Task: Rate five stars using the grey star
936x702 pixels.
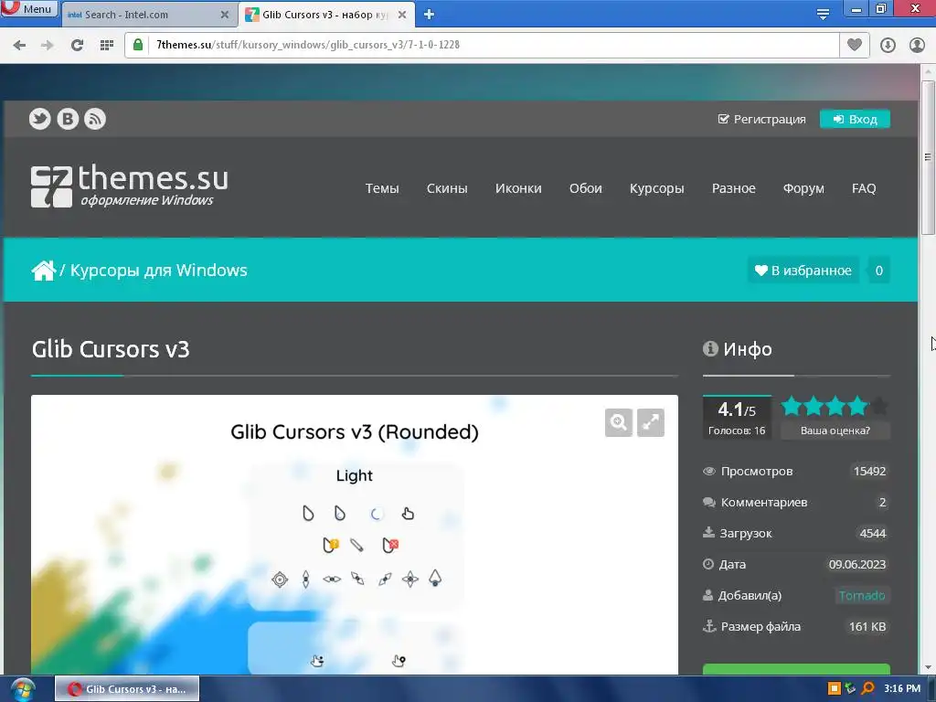Action: point(879,406)
